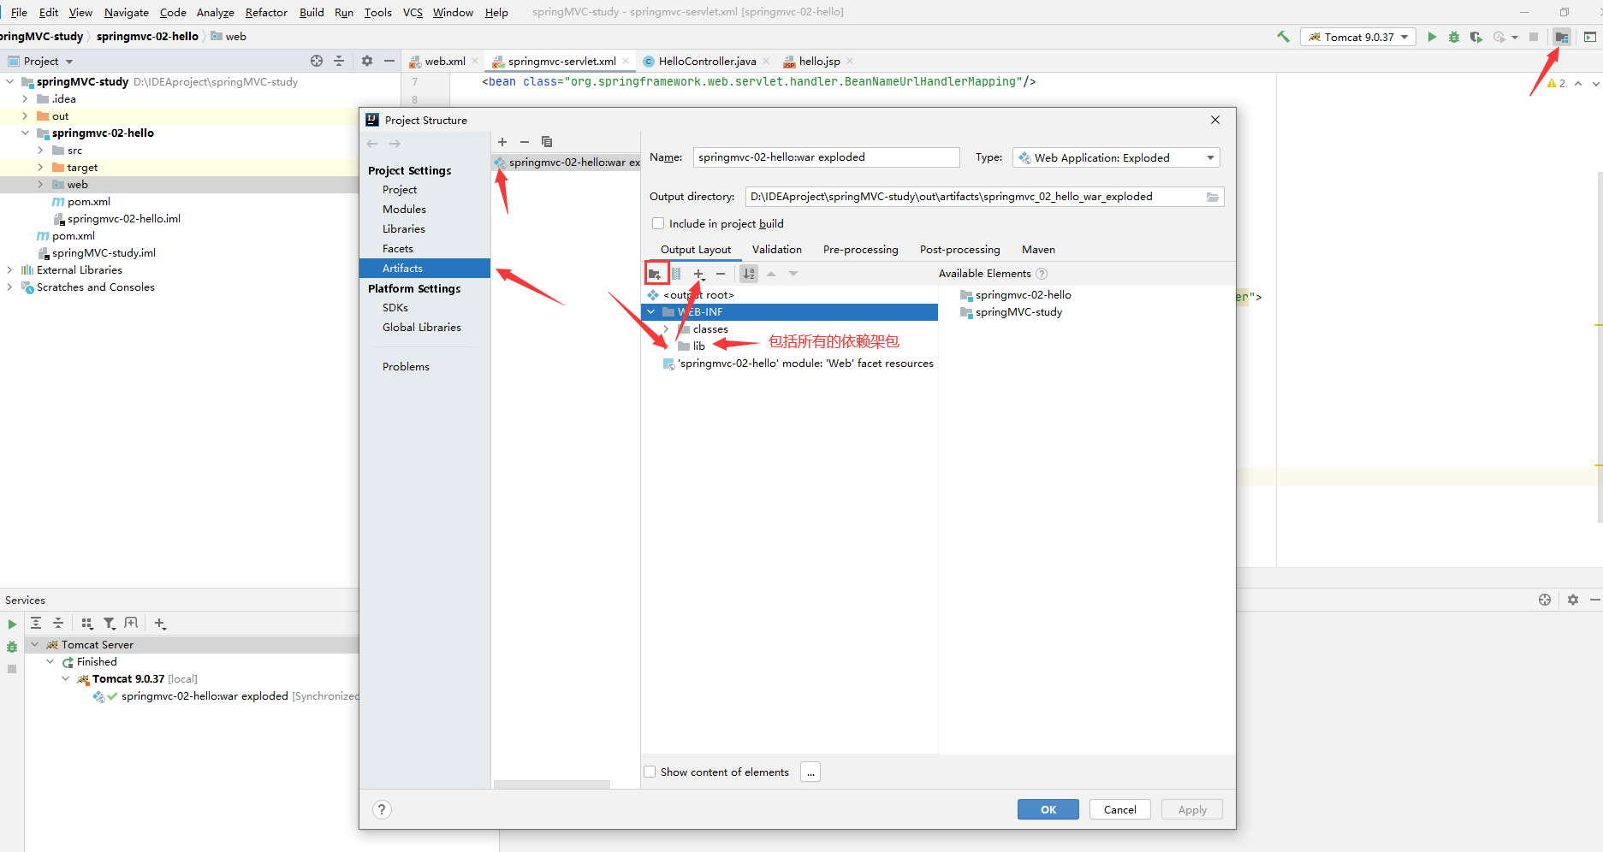1603x852 pixels.
Task: Open Project panel gear settings
Action: coord(367,61)
